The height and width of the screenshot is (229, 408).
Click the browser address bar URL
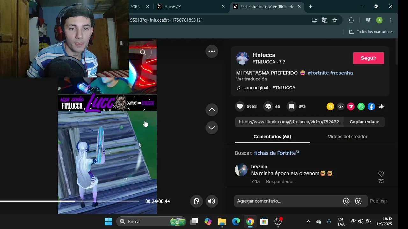coord(166,20)
